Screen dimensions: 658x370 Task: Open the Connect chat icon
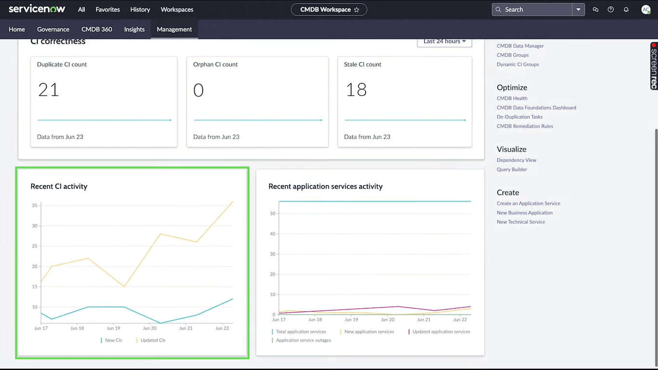point(595,9)
